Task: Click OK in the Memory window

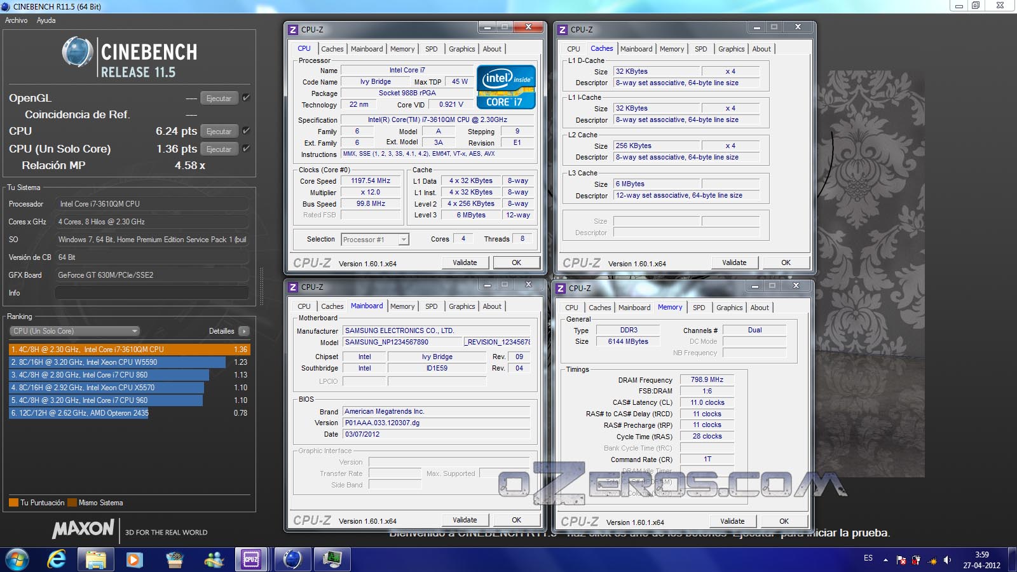Action: pyautogui.click(x=784, y=521)
